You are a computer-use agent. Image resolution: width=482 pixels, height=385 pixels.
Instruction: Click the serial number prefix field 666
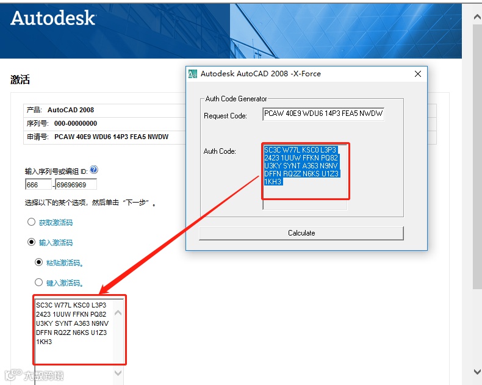click(38, 184)
